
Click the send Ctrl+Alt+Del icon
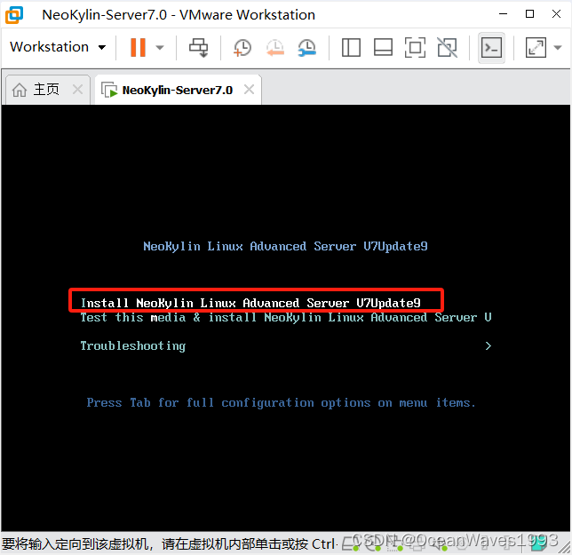coord(198,48)
